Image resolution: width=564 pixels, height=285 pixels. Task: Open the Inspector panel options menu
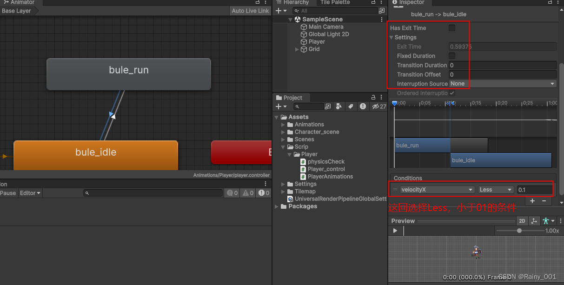point(558,2)
